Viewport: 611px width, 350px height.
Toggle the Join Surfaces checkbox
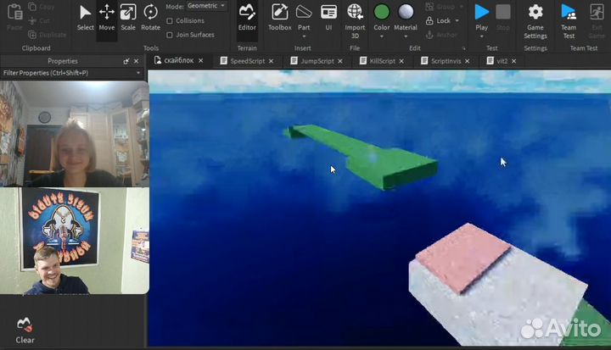point(171,35)
